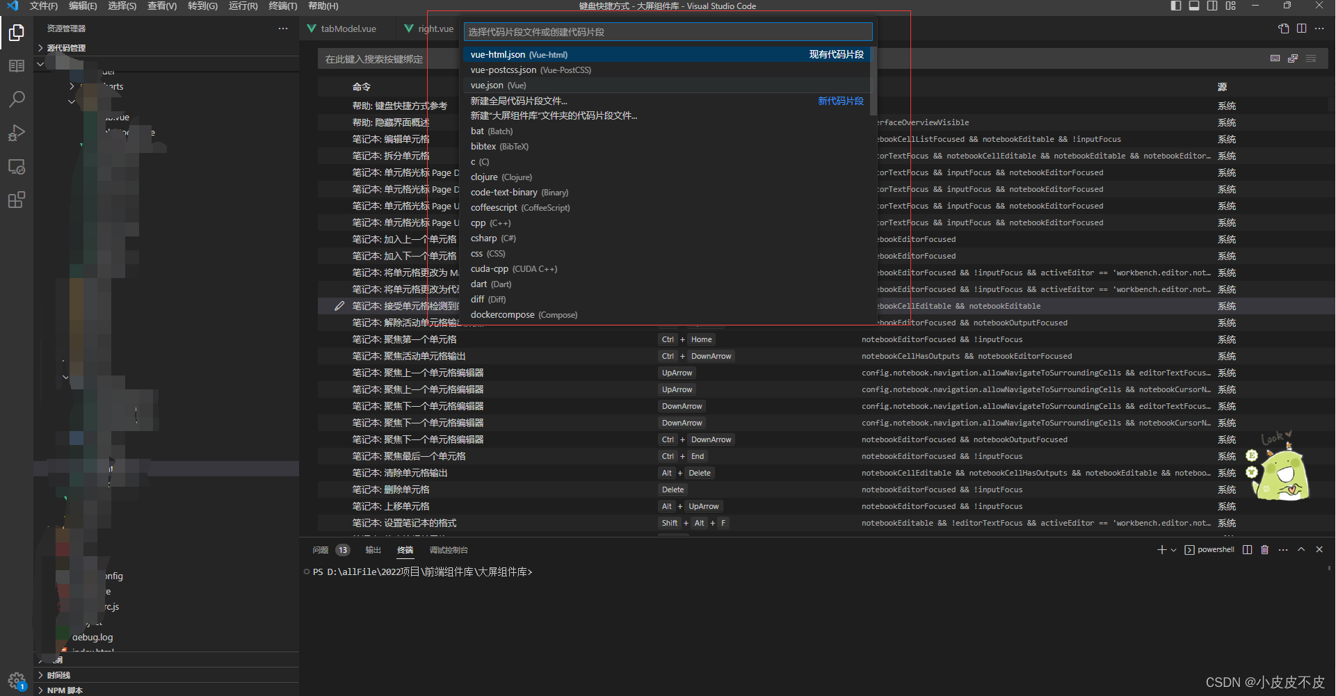Select cuda-cpp (CUDA C++) snippet language
1336x696 pixels.
(x=667, y=269)
